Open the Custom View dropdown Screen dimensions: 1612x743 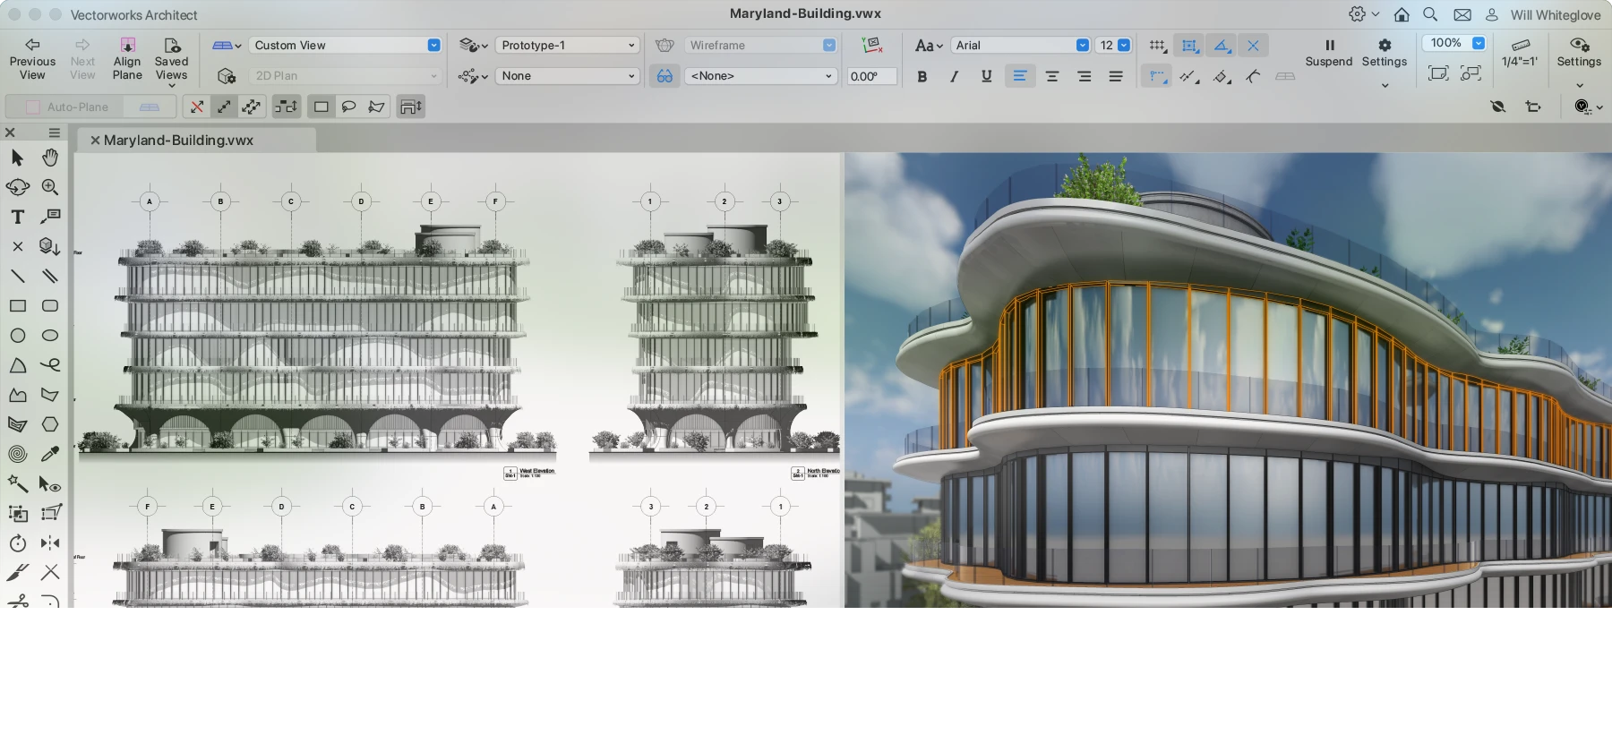click(346, 46)
